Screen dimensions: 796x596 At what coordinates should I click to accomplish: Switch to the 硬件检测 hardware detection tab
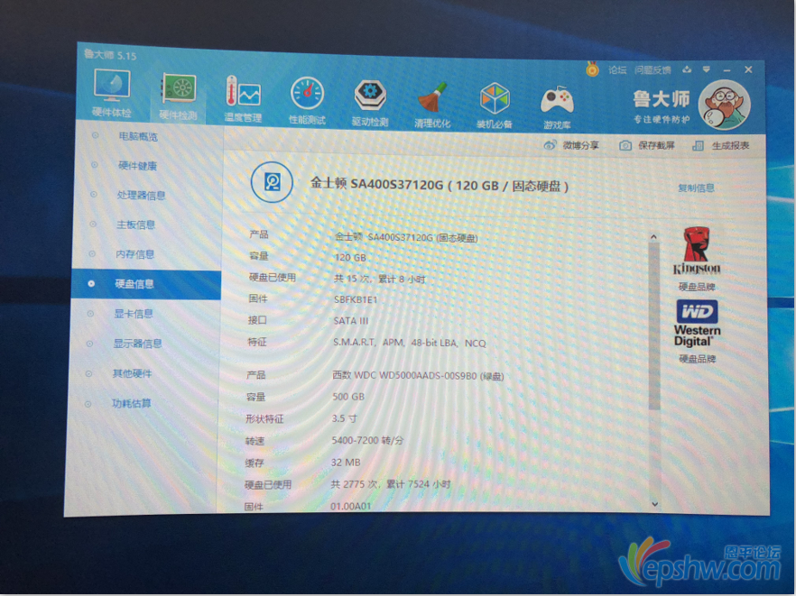[178, 96]
